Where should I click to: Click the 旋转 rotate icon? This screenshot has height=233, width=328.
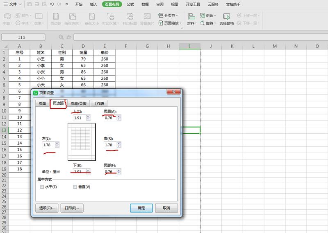(x=202, y=23)
